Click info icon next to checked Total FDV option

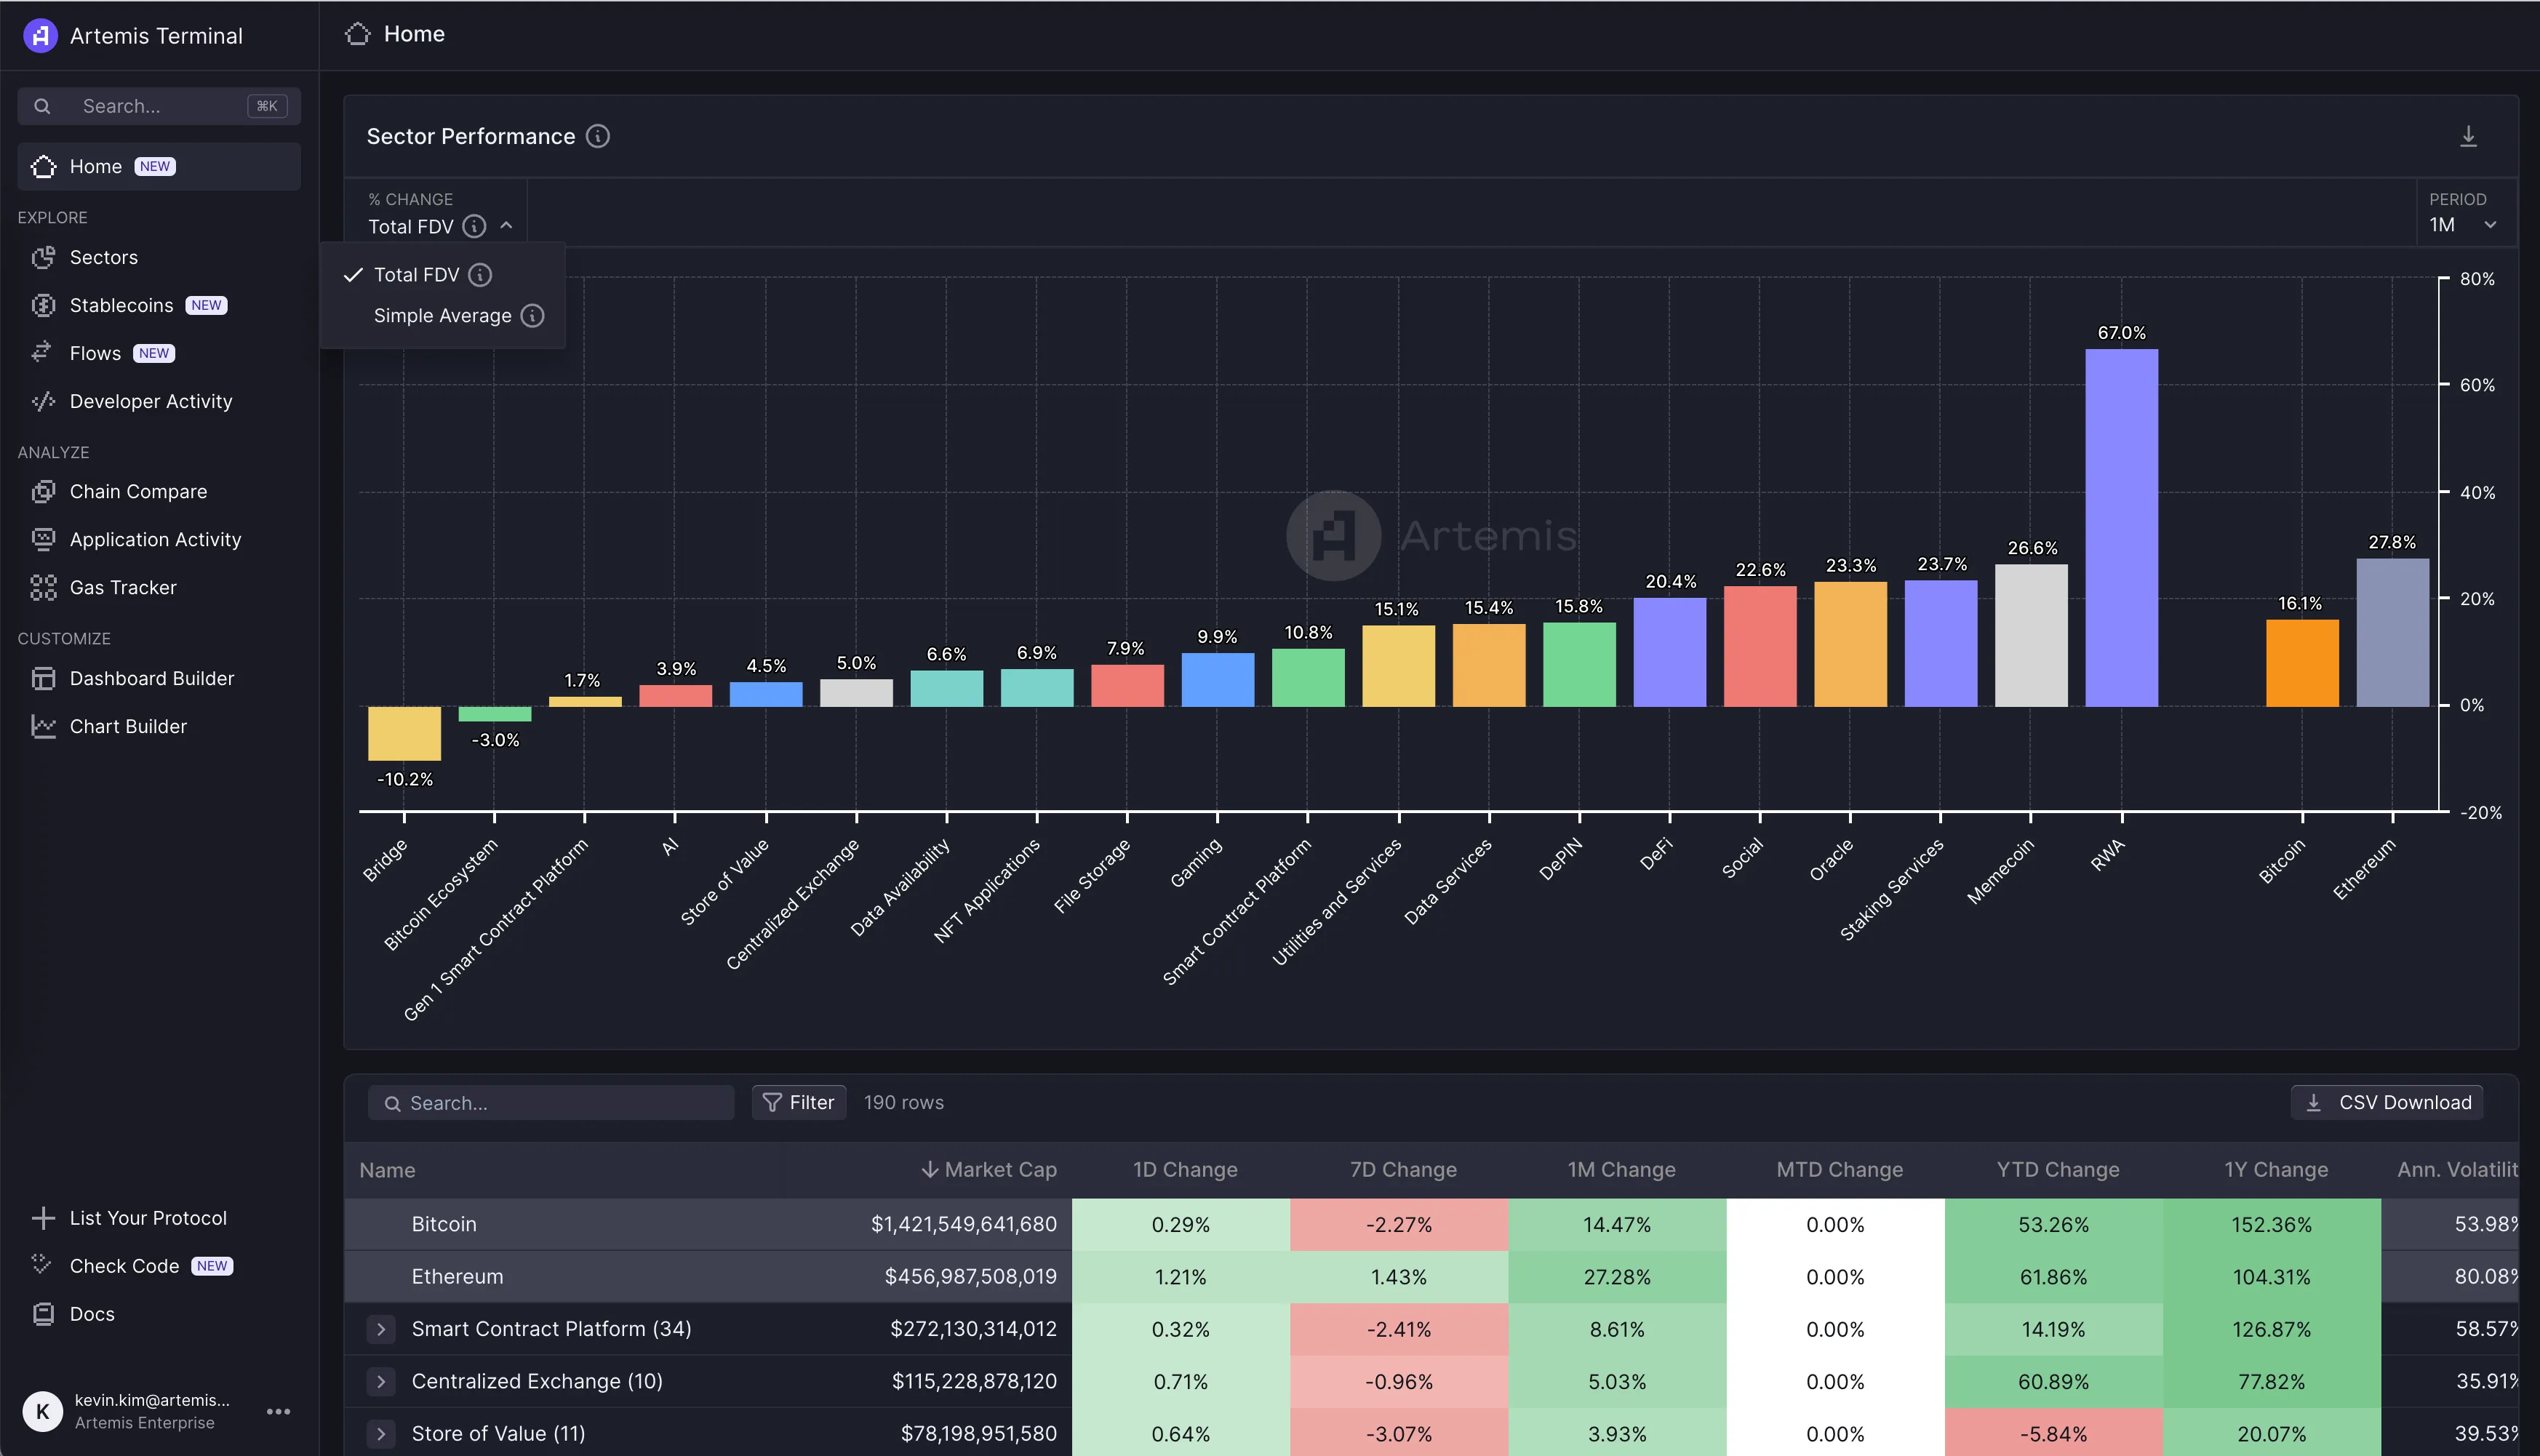[480, 275]
